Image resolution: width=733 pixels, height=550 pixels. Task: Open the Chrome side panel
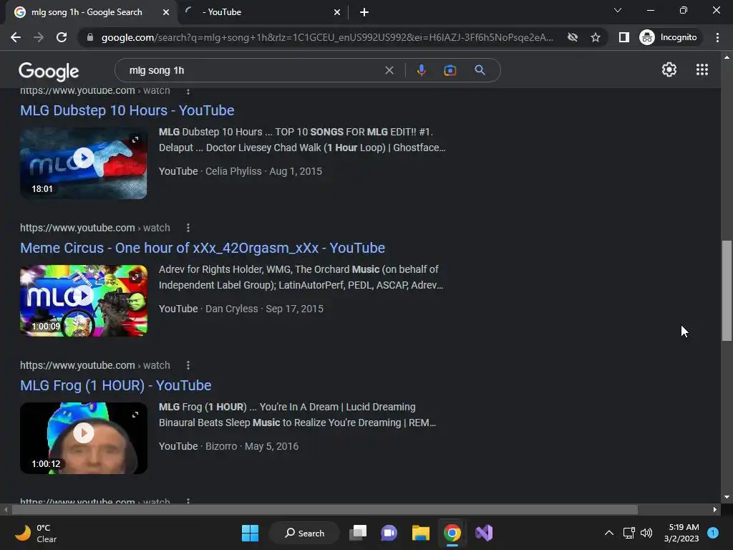pos(623,37)
